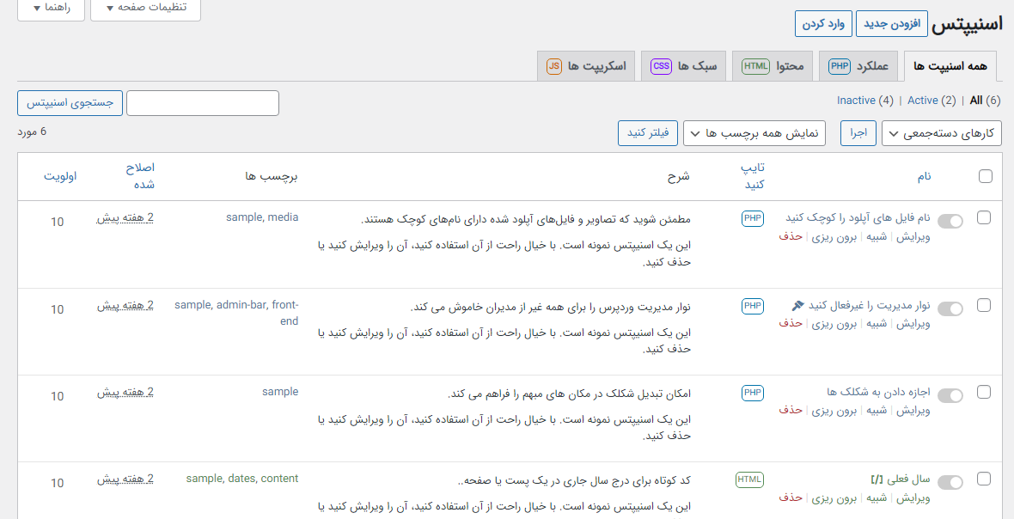Click ویرایش under نام فایل های آپلود

[x=913, y=236]
